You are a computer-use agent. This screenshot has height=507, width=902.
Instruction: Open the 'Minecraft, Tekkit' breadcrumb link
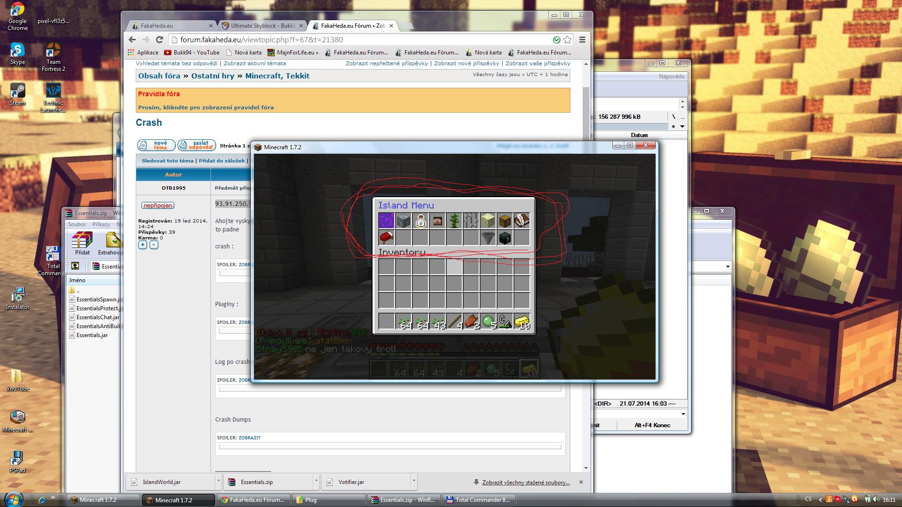tap(277, 76)
